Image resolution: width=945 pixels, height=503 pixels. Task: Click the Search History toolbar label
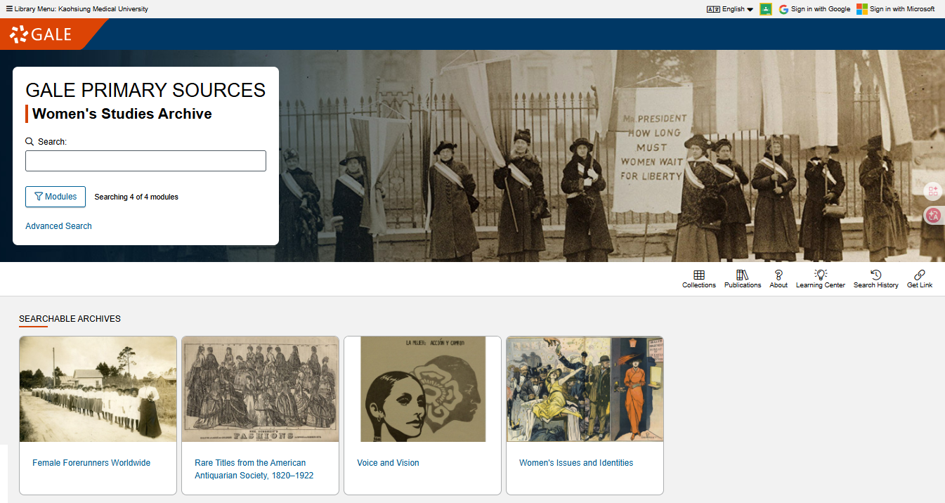[875, 285]
